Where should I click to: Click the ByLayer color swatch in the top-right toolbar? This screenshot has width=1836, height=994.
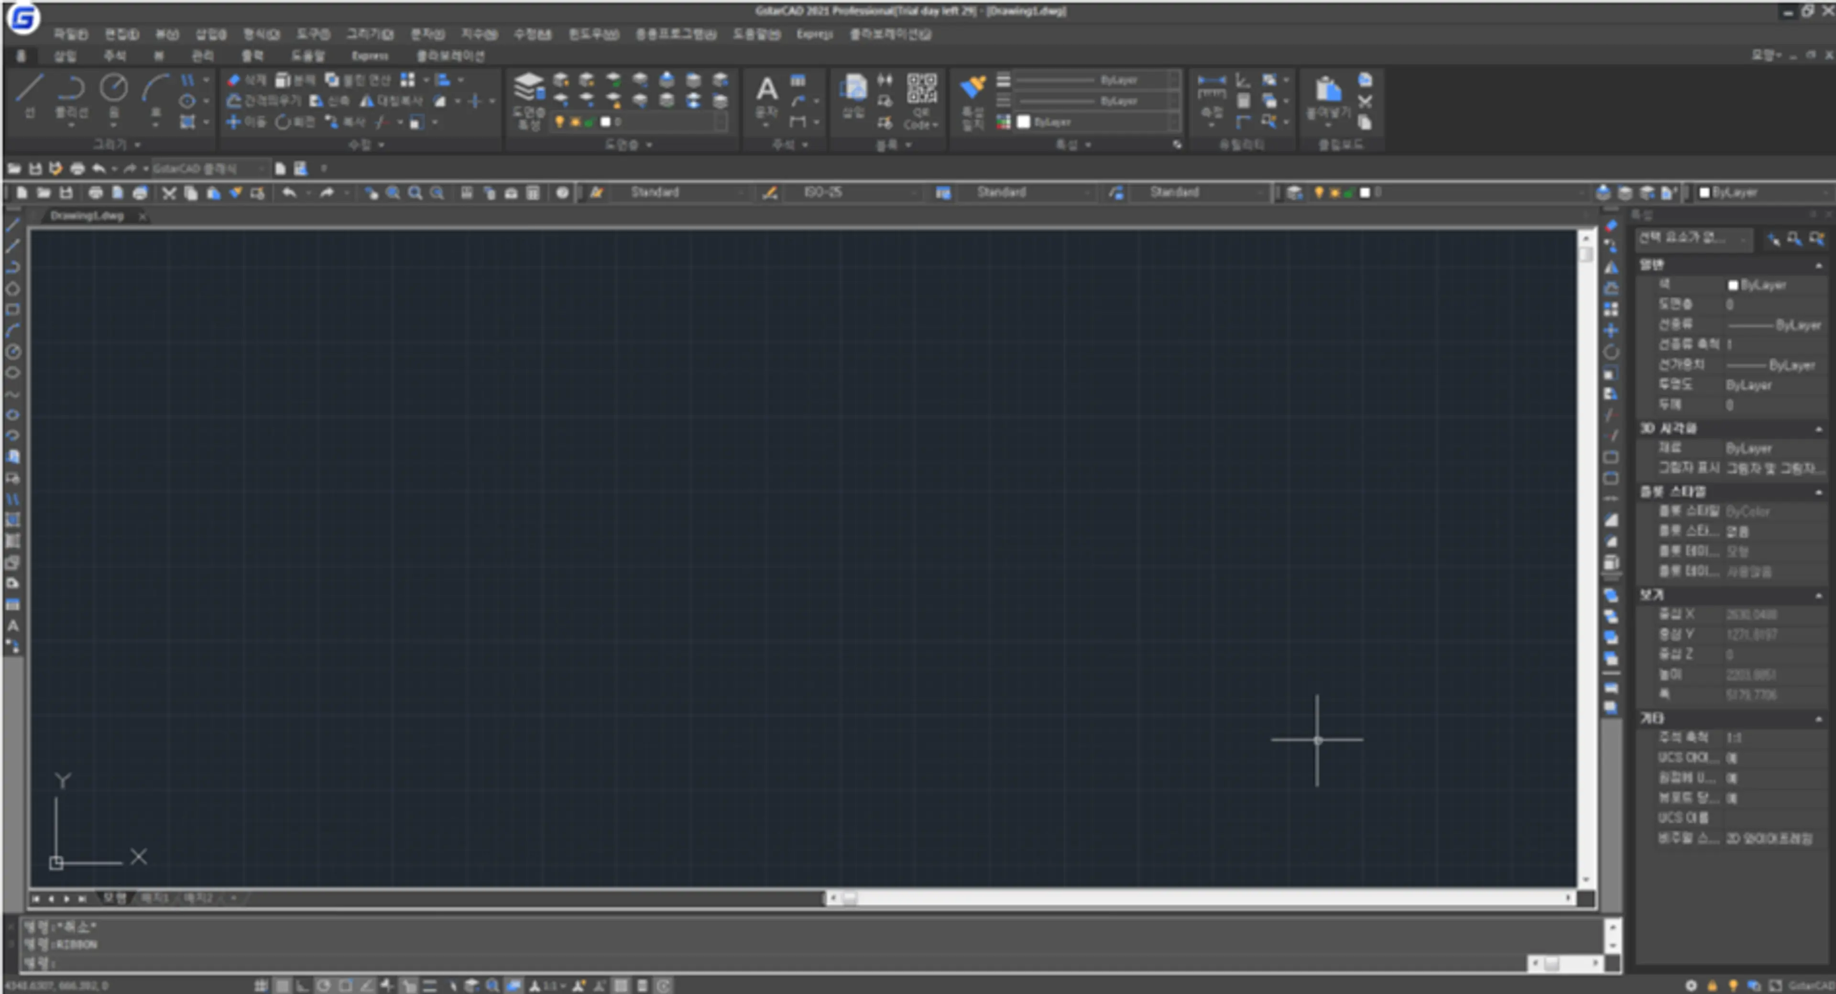[x=1704, y=192]
